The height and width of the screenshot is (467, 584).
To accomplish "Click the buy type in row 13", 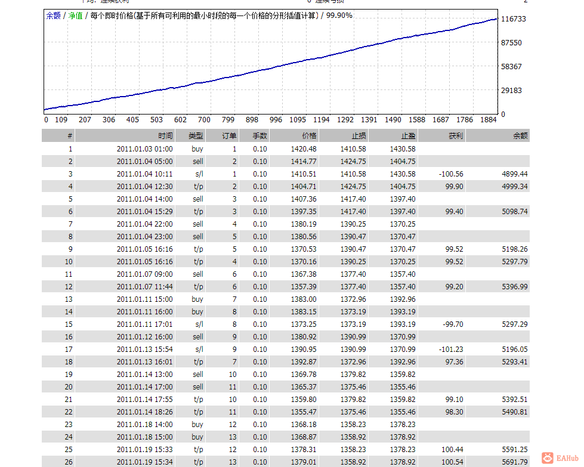I will [197, 299].
